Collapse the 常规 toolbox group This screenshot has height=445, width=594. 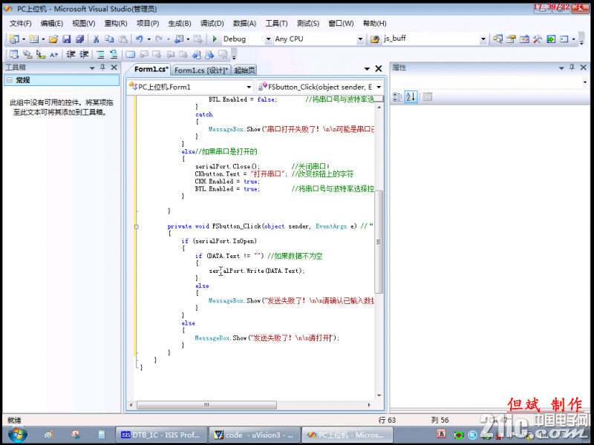click(x=10, y=80)
